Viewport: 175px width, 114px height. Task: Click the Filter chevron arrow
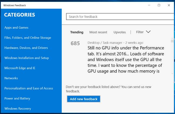(x=148, y=32)
